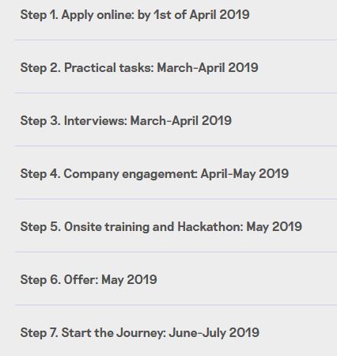Click the 'Step 4.' number label
Viewport: 337px width, 356px height.
pos(40,173)
